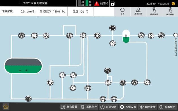Open 系统设置 tab
This screenshot has height=111, width=178.
click(128, 107)
